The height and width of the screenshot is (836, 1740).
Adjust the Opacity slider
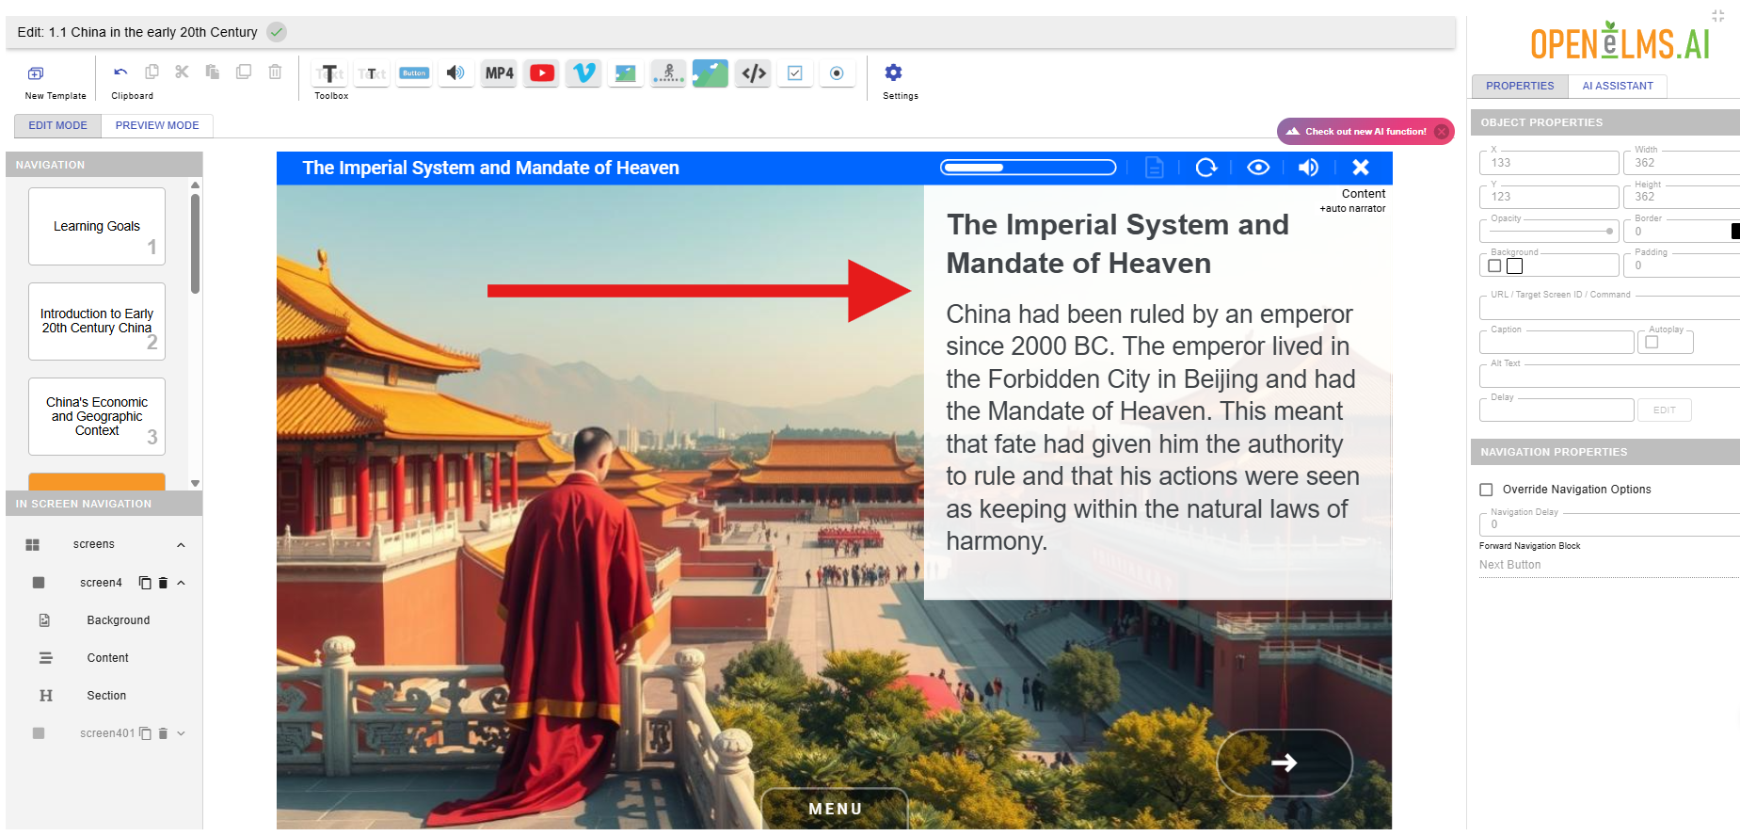pos(1550,231)
